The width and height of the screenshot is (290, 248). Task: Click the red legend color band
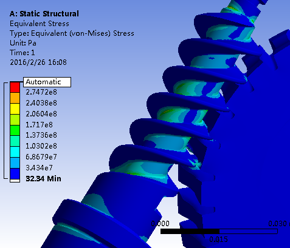[x=15, y=87]
